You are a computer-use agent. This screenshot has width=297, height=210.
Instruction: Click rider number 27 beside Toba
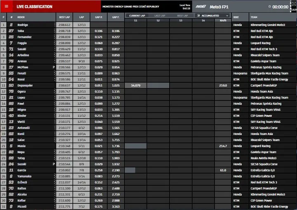[x=11, y=31]
